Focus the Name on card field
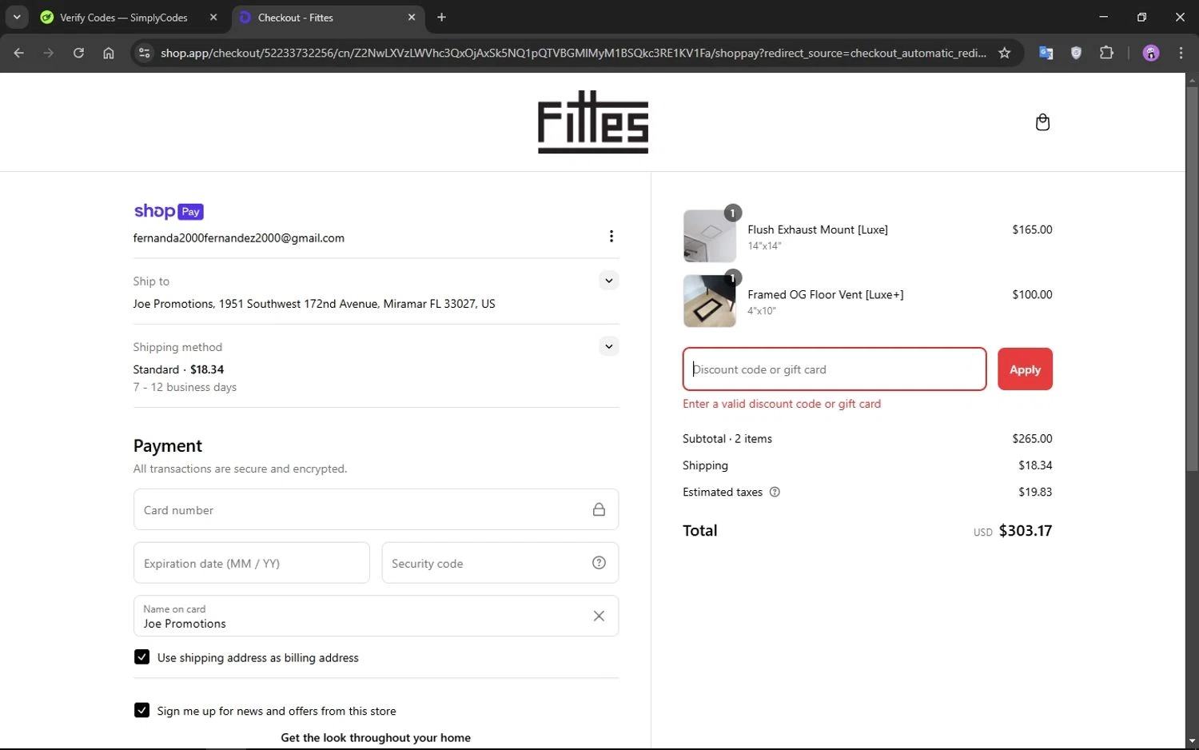The width and height of the screenshot is (1199, 750). pos(376,616)
